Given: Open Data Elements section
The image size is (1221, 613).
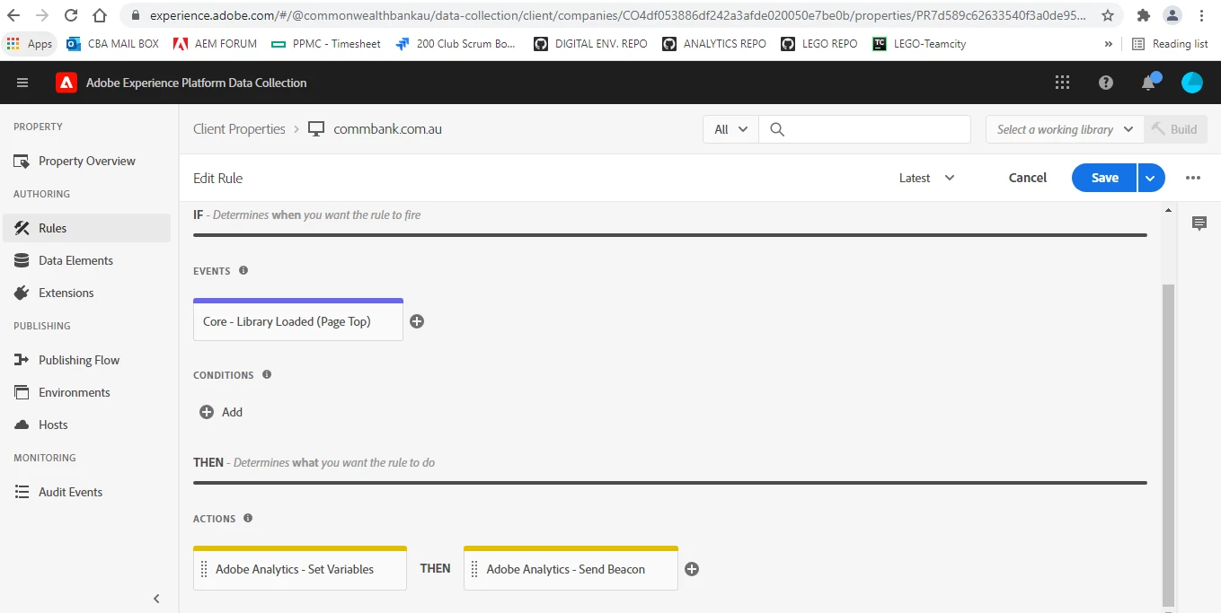Looking at the screenshot, I should pos(86,260).
